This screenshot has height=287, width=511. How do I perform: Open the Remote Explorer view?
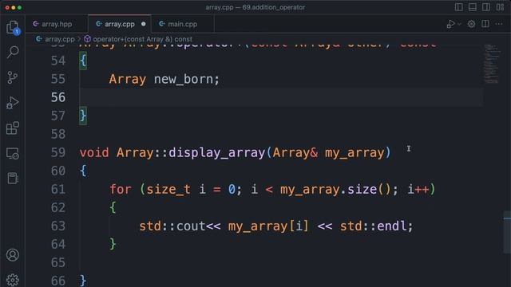click(x=13, y=153)
